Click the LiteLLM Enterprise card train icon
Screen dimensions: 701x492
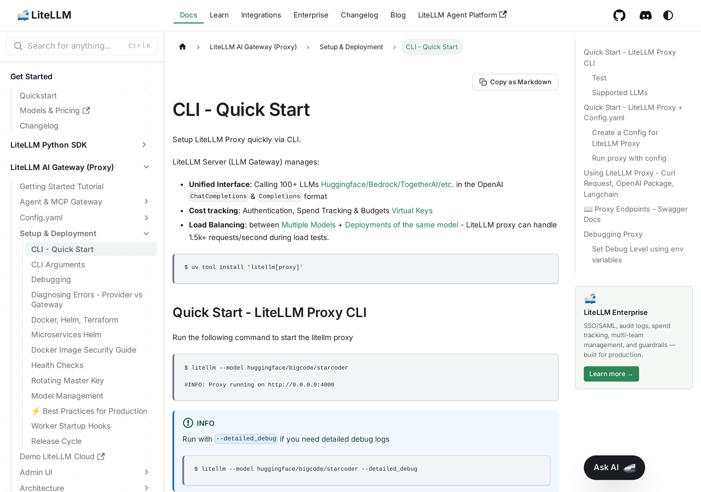590,298
